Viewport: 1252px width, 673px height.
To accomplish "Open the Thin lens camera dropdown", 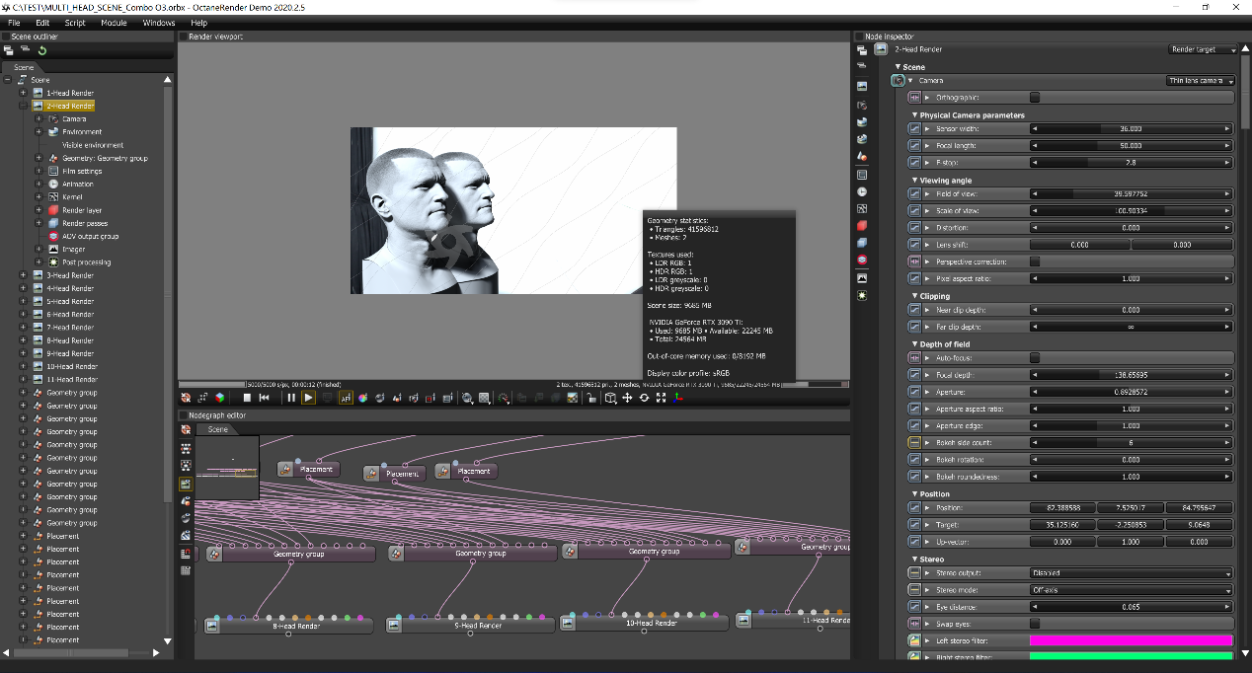I will pos(1202,80).
